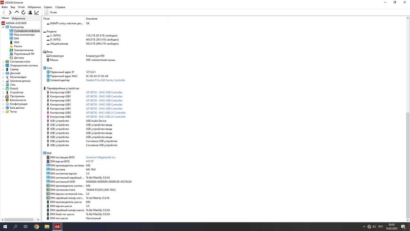410x231 pixels.
Task: Switch to the Меню sidebar tab
Action: (x=5, y=18)
